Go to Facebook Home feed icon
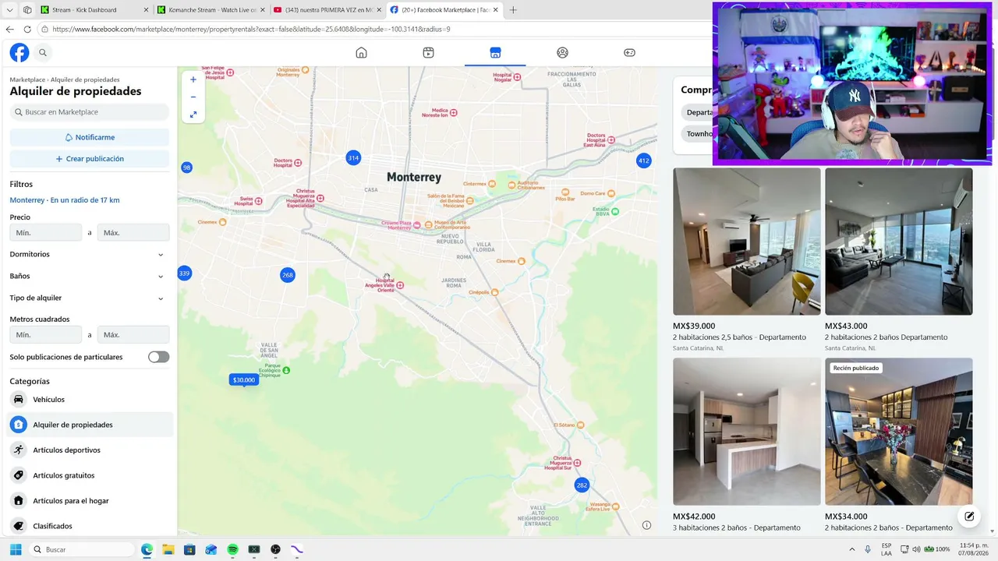This screenshot has height=561, width=998. click(361, 52)
